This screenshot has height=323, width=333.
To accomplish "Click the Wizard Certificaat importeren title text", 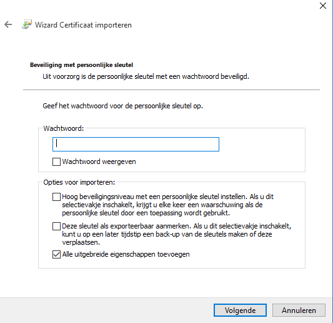I will [83, 25].
